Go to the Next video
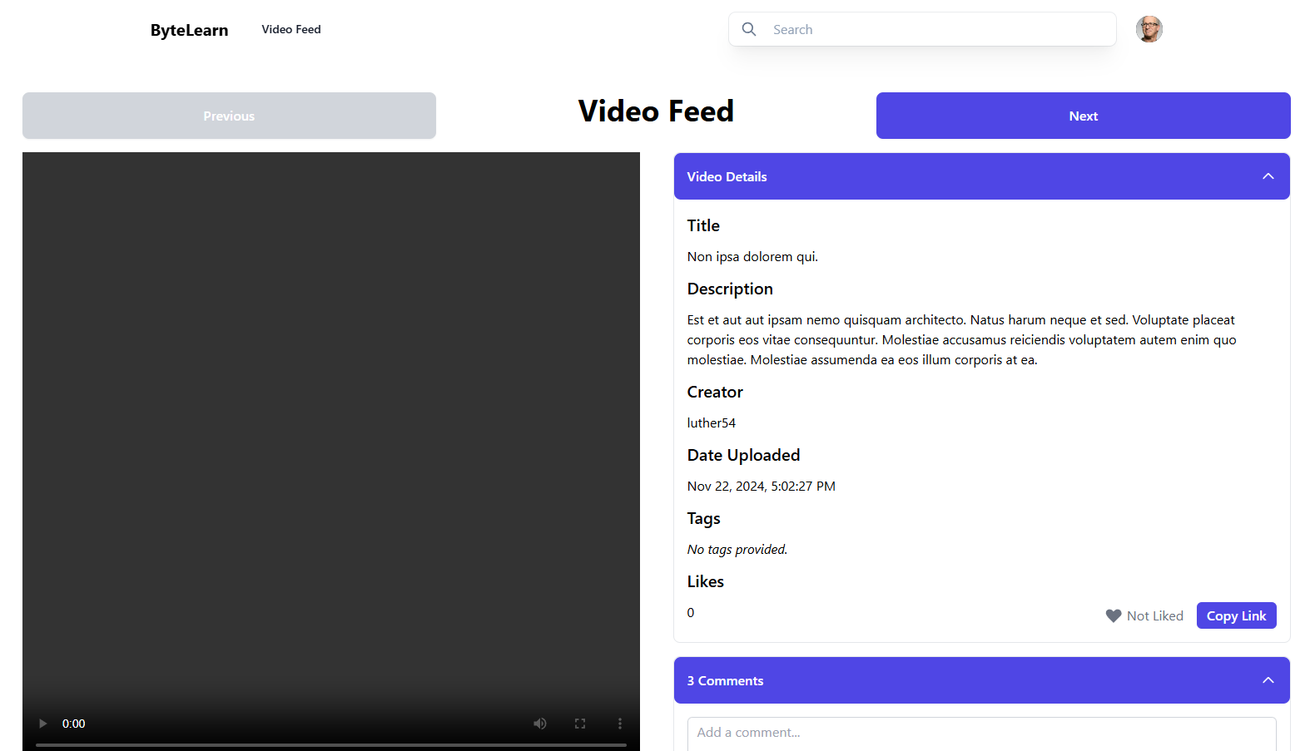 coord(1083,116)
